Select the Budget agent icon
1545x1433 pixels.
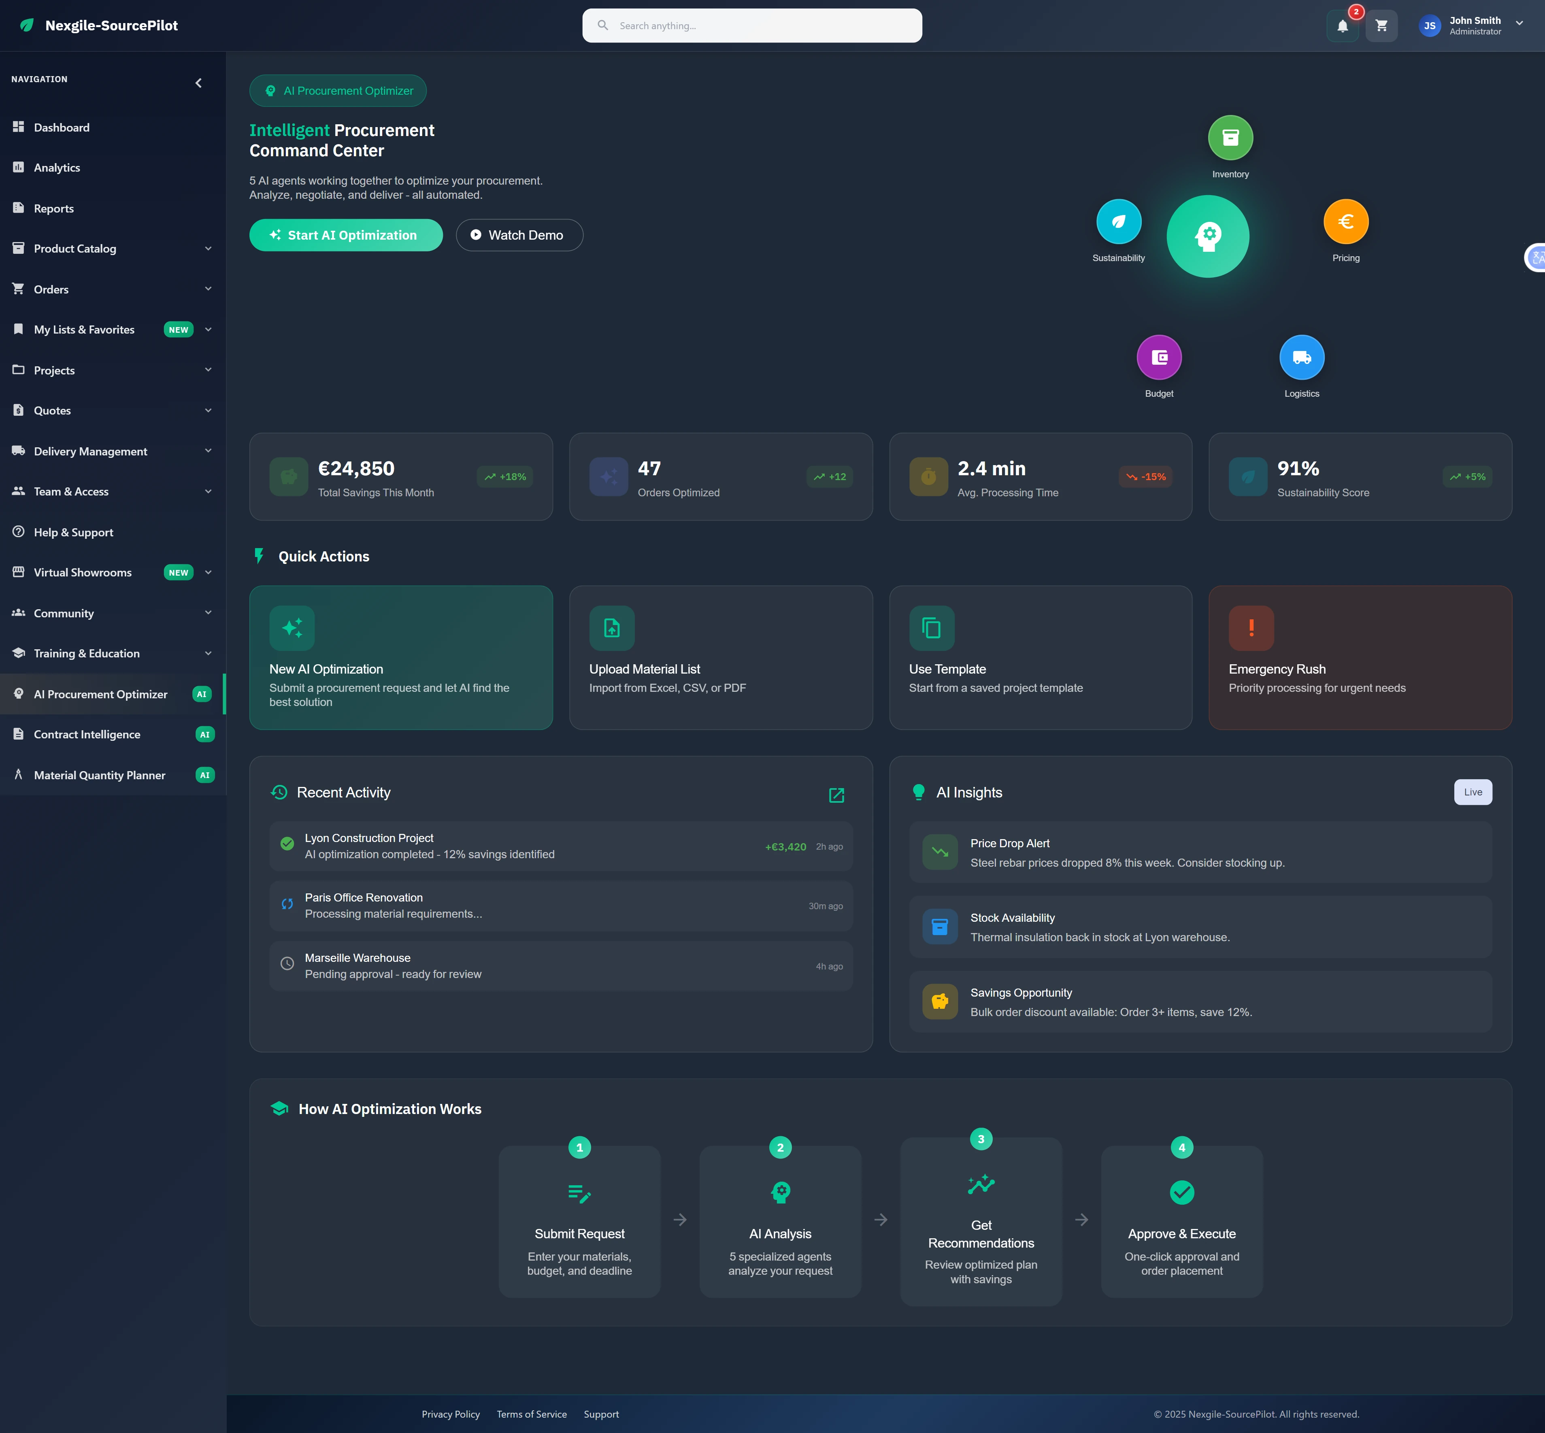coord(1159,357)
